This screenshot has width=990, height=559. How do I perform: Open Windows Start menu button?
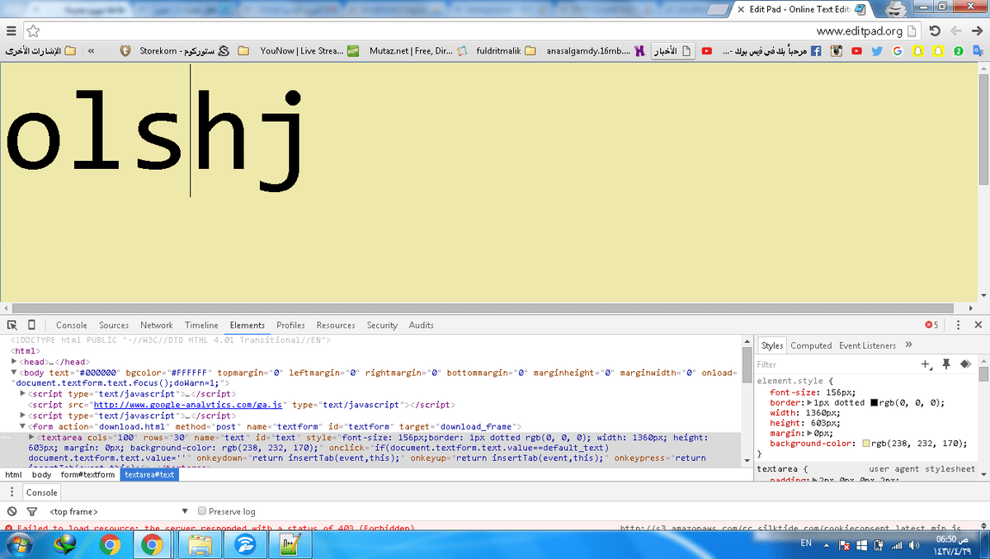(18, 544)
